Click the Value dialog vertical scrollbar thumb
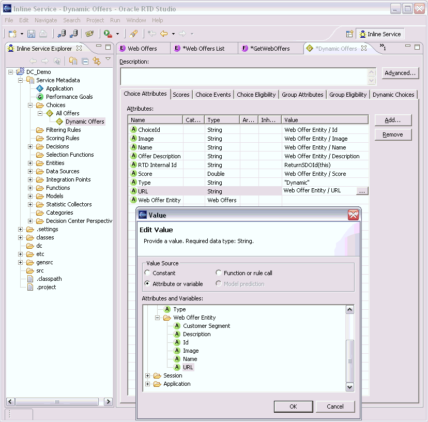 point(349,361)
